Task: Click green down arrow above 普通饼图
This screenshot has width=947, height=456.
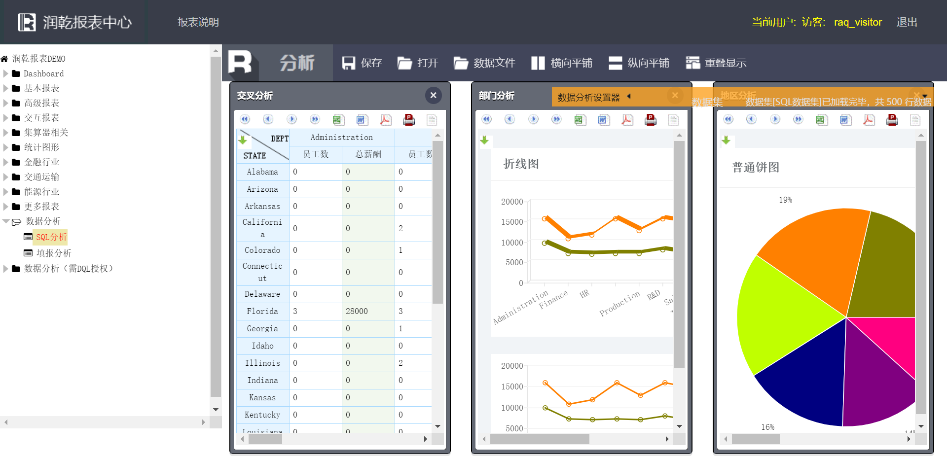Action: click(726, 140)
